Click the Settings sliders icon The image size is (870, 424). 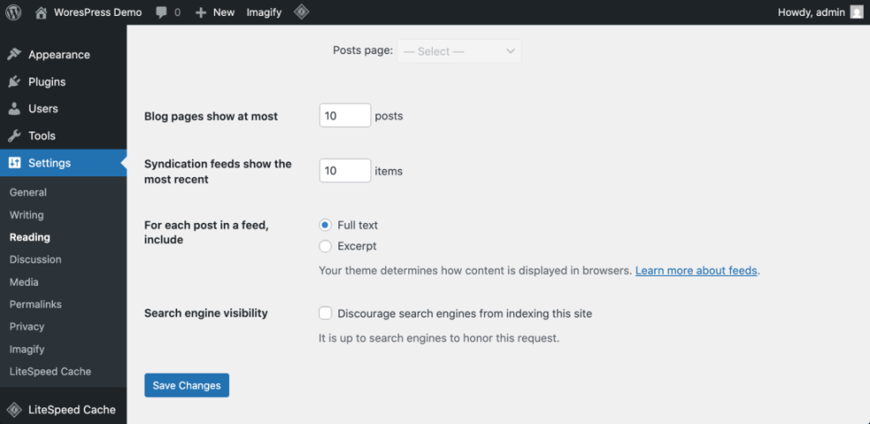tap(14, 163)
